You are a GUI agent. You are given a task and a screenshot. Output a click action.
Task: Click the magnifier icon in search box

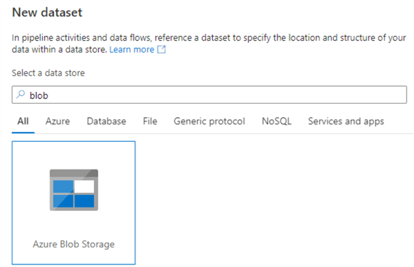(21, 94)
